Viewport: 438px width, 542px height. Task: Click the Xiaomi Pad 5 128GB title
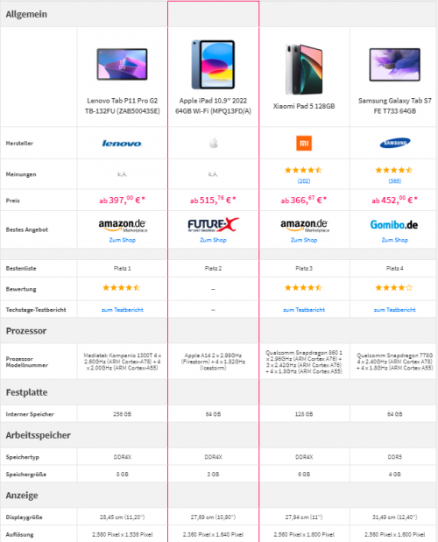click(304, 106)
